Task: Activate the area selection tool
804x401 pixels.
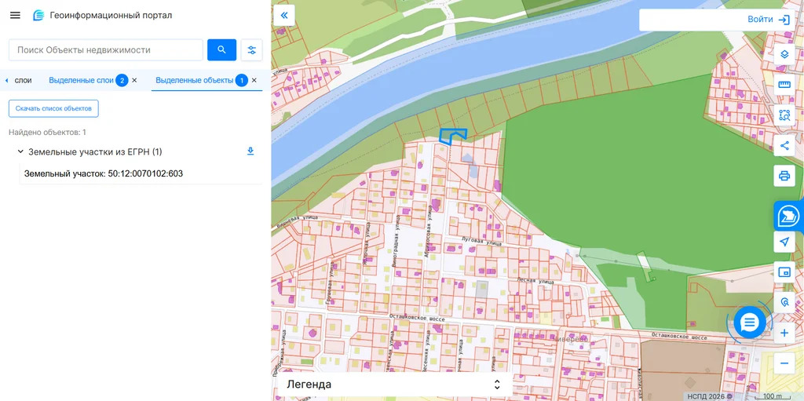Action: point(784,115)
